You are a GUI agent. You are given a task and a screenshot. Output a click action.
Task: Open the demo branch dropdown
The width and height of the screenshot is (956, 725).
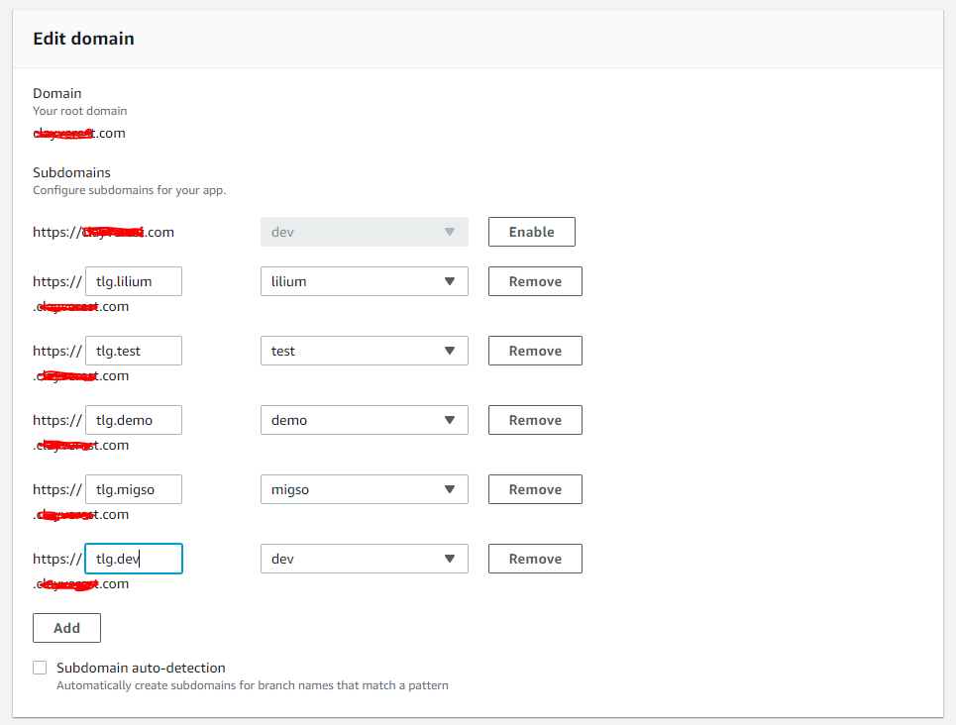pos(364,419)
